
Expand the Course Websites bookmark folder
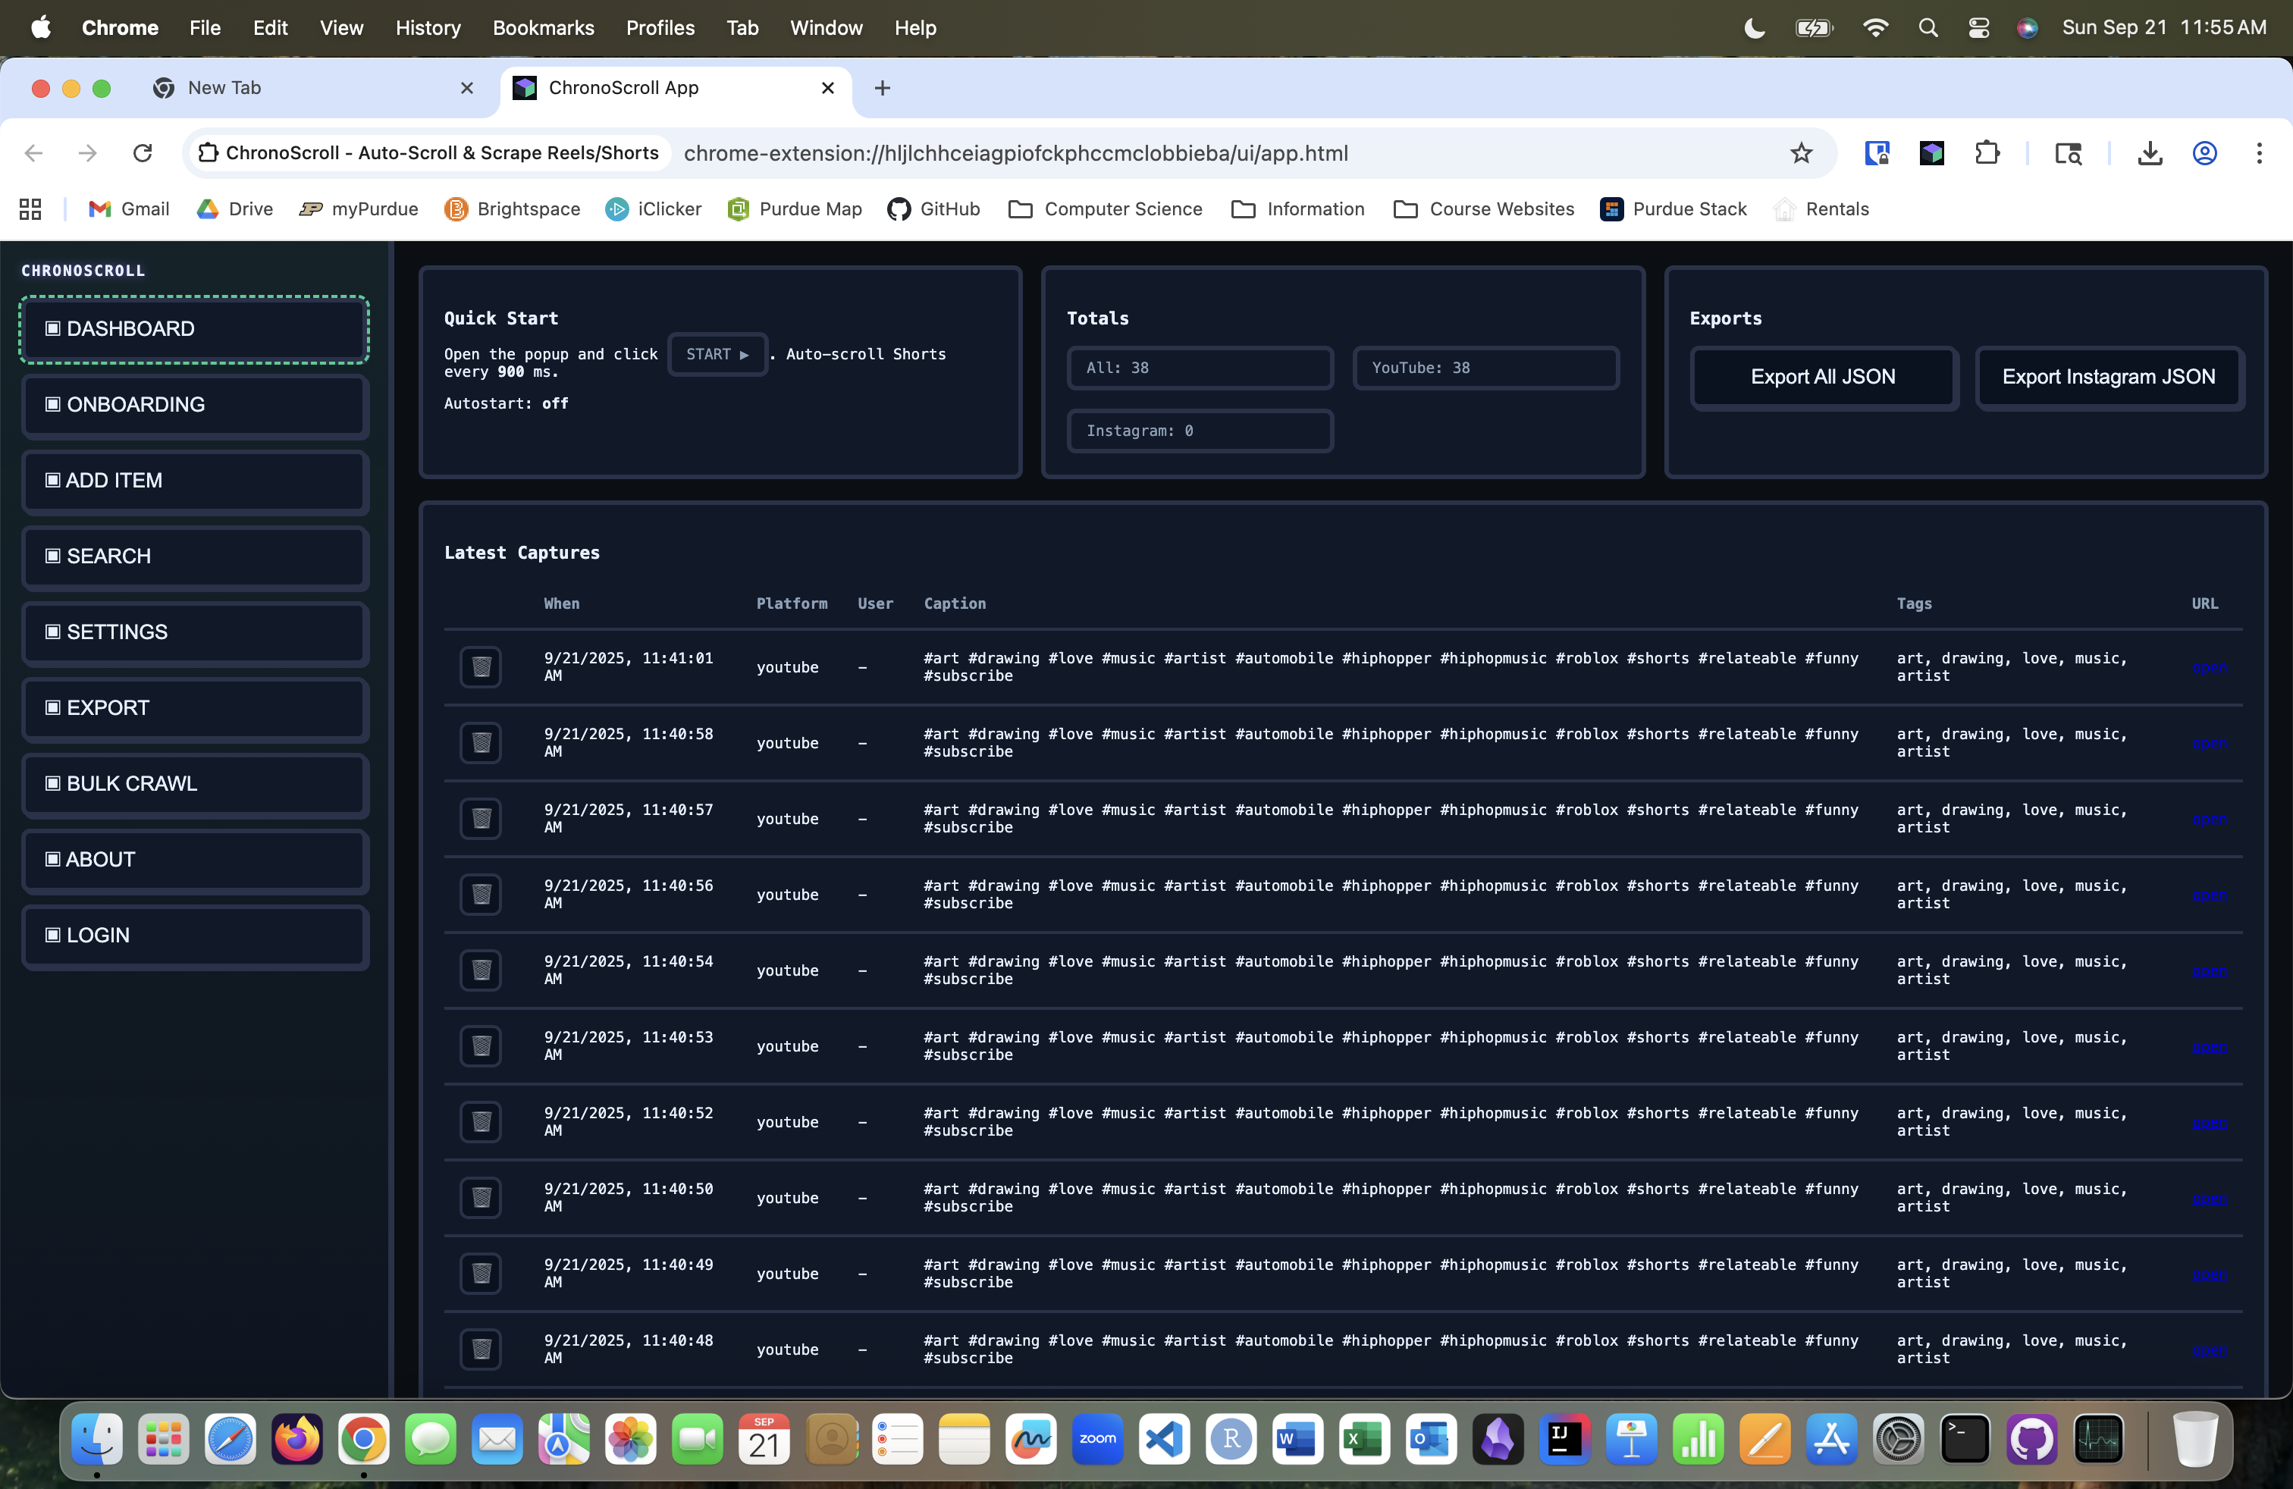click(x=1484, y=209)
